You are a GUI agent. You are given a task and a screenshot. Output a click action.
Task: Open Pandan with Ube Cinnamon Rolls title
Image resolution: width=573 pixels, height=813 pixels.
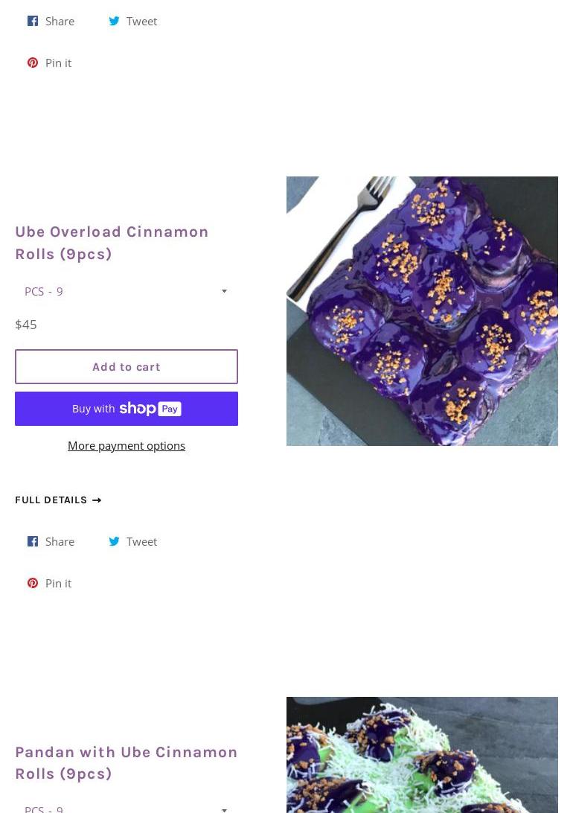(127, 762)
